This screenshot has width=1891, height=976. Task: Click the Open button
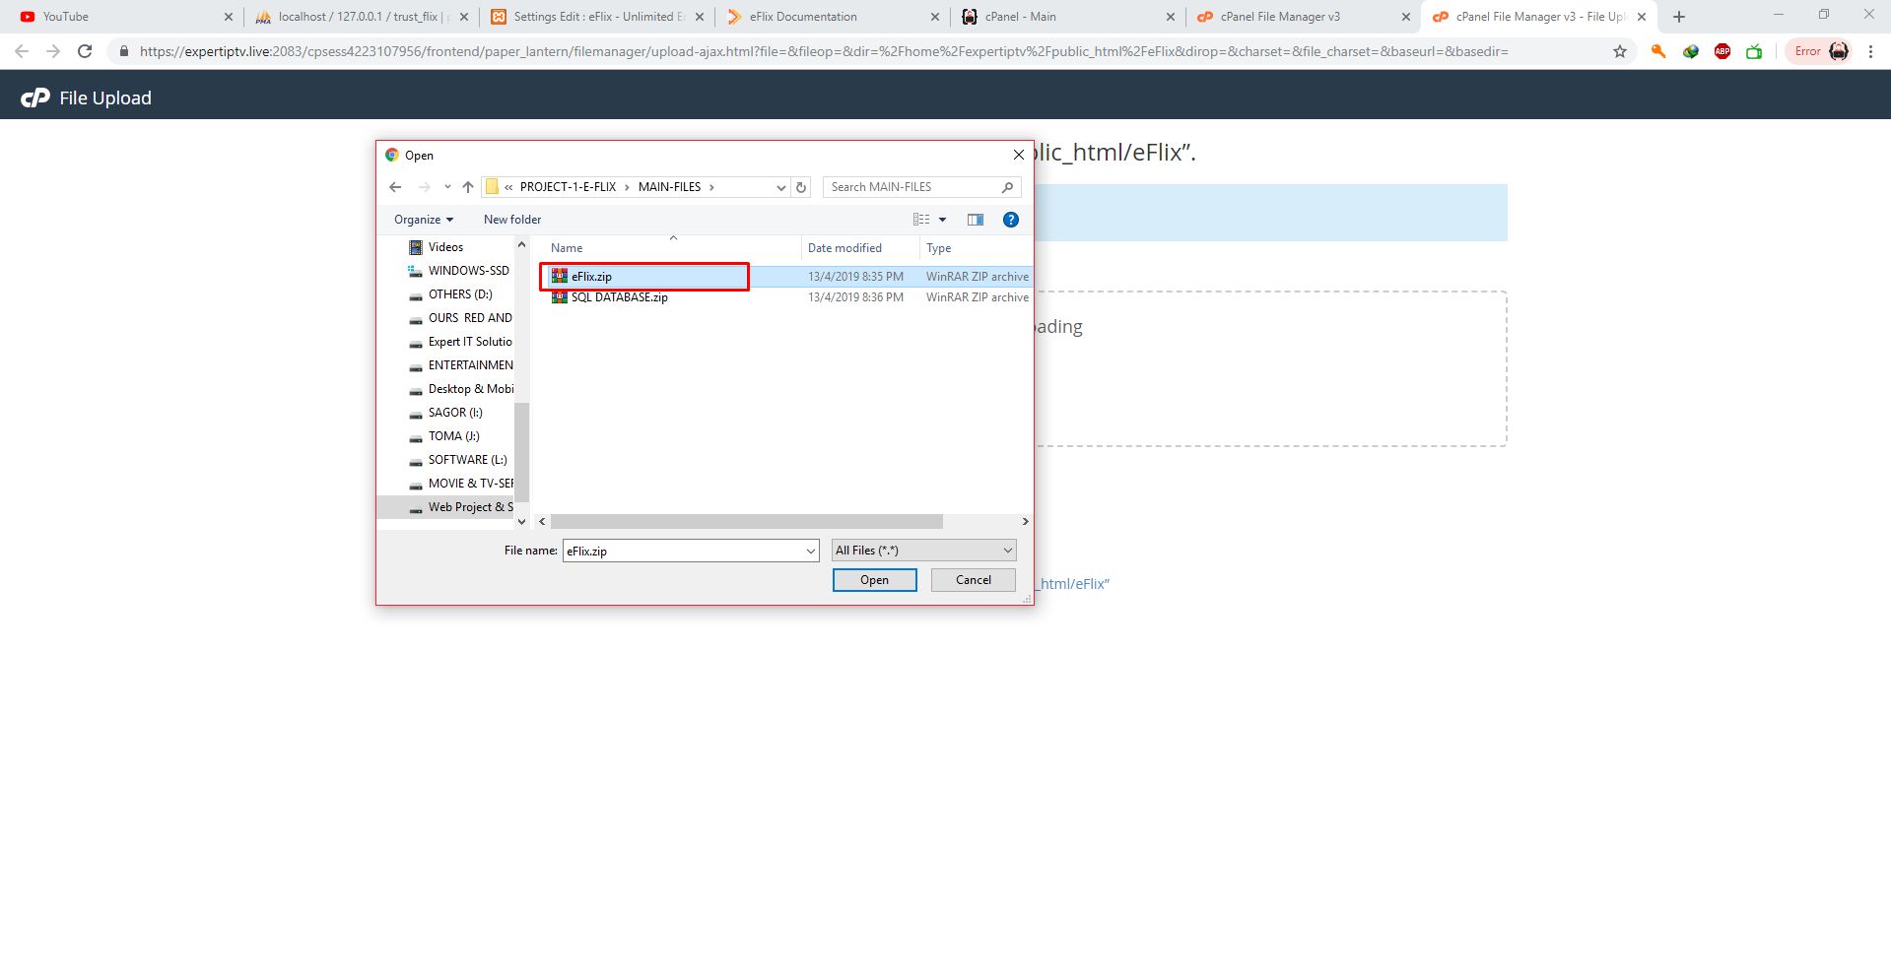click(x=874, y=580)
